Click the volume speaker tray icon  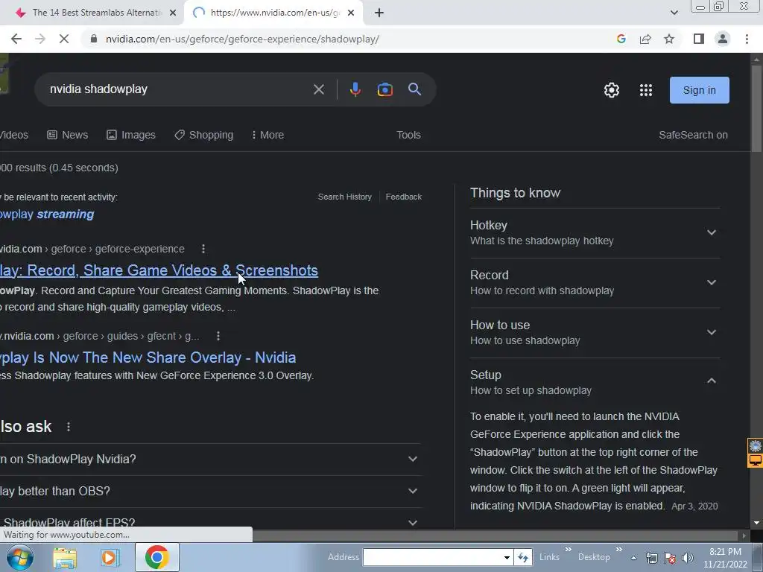(x=688, y=558)
